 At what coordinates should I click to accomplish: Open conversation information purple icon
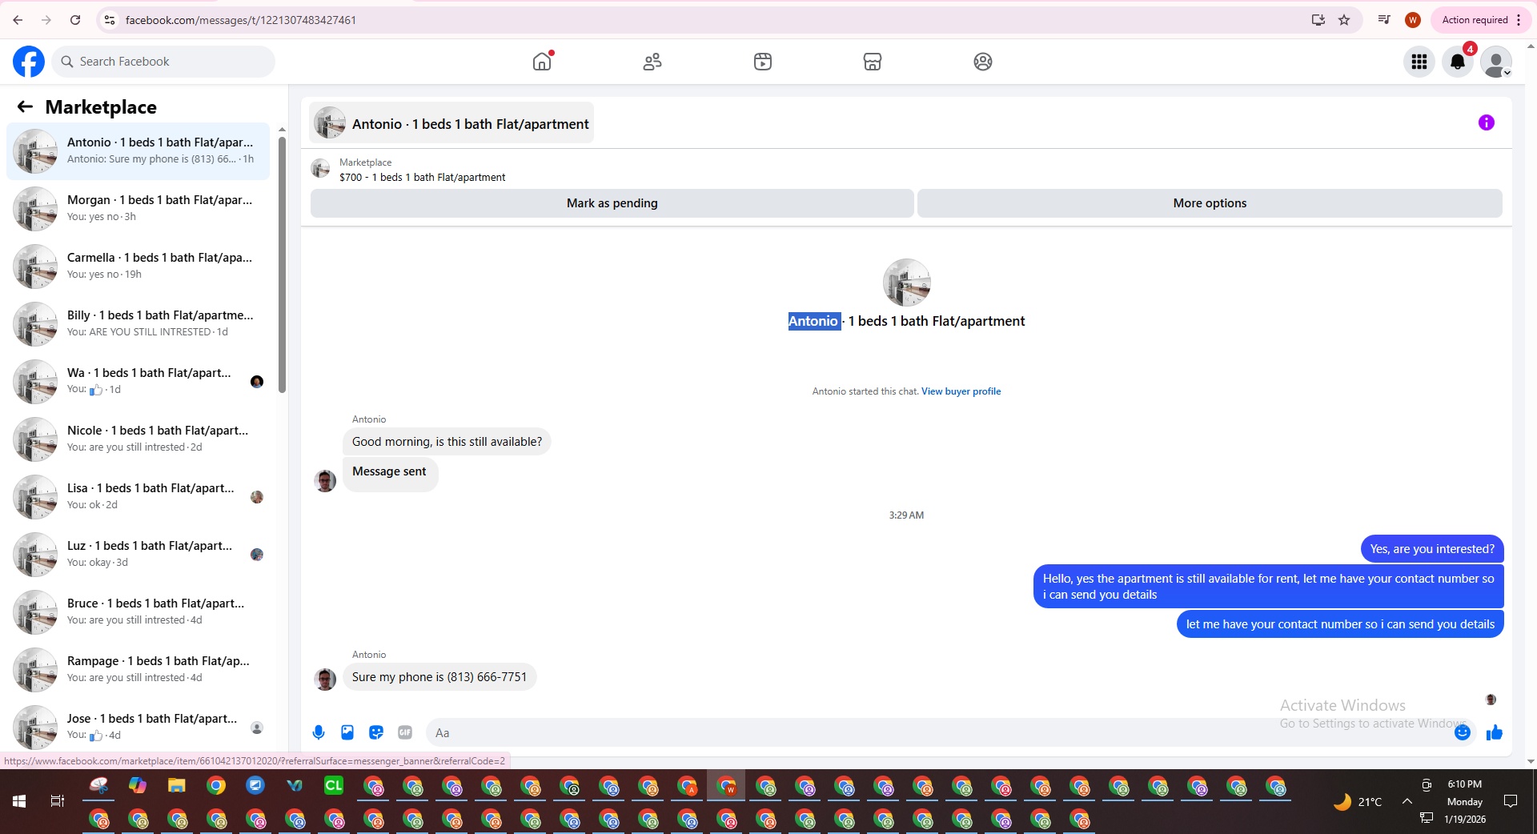coord(1487,122)
